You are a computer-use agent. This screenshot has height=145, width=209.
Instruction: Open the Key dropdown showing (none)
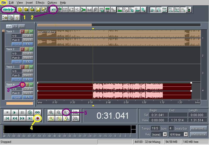point(165,134)
